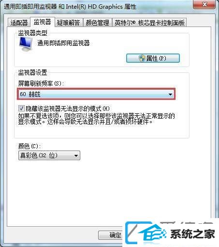
Task: Click the arrow of refresh rate dropdown
Action: coord(170,94)
